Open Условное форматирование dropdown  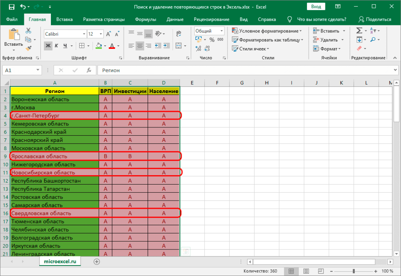point(267,30)
